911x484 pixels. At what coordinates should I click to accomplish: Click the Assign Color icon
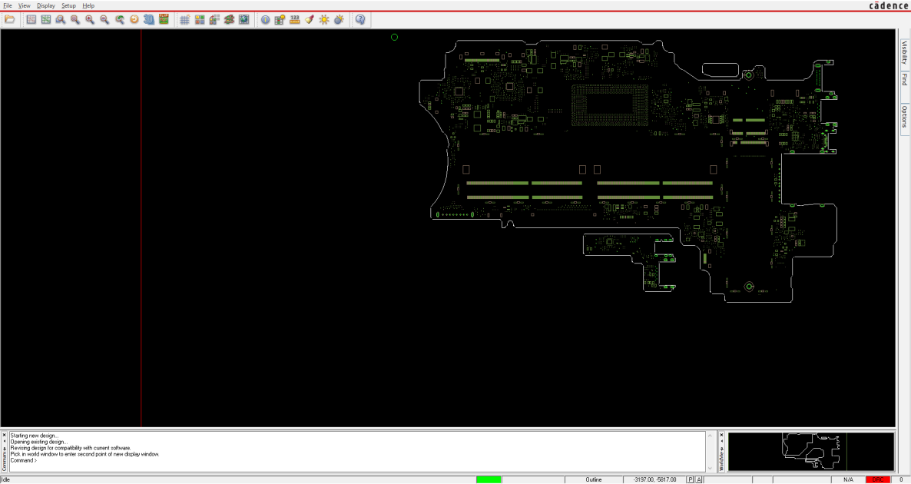(339, 19)
